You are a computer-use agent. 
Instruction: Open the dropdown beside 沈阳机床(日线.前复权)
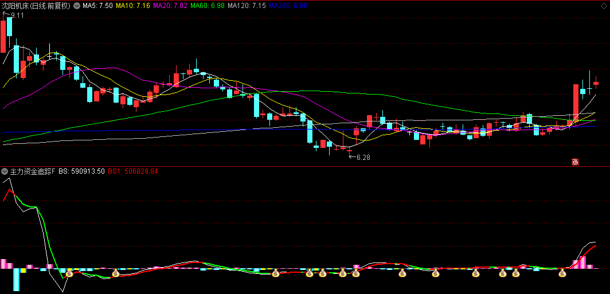point(76,6)
